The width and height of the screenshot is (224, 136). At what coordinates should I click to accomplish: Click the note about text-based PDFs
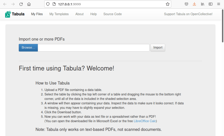pyautogui.click(x=98, y=129)
